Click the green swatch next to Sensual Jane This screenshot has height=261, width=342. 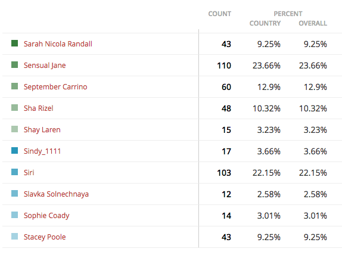pyautogui.click(x=15, y=64)
